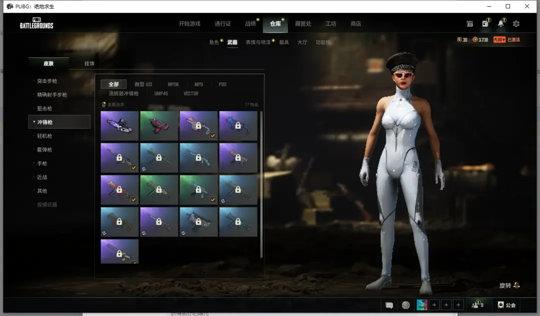This screenshot has width=540, height=316.
Task: Click the 旋转 rotate character control
Action: click(x=509, y=286)
